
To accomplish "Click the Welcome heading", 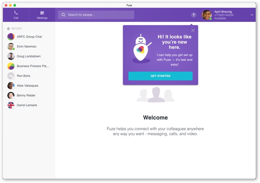I will 155,118.
